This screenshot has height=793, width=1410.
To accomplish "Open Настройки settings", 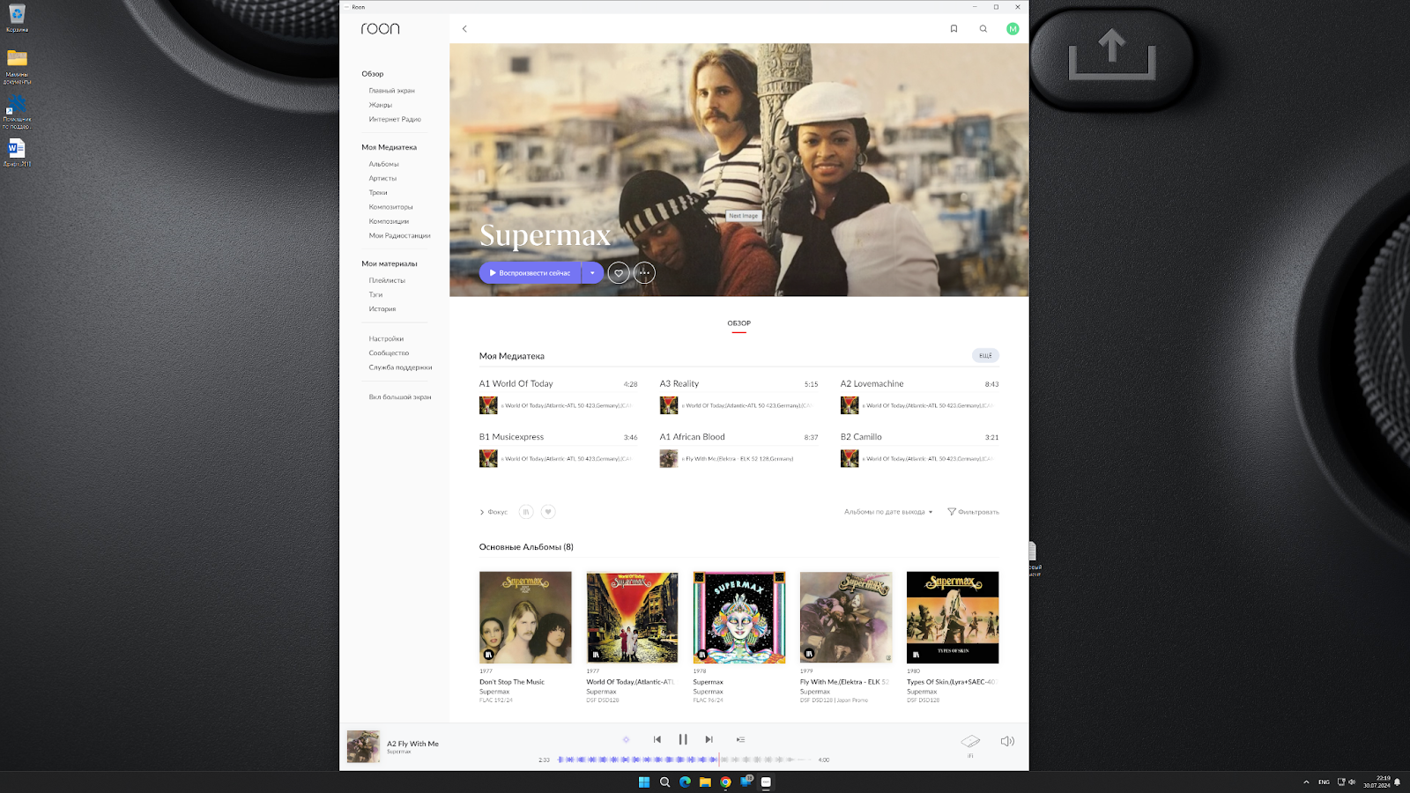I will pyautogui.click(x=386, y=339).
